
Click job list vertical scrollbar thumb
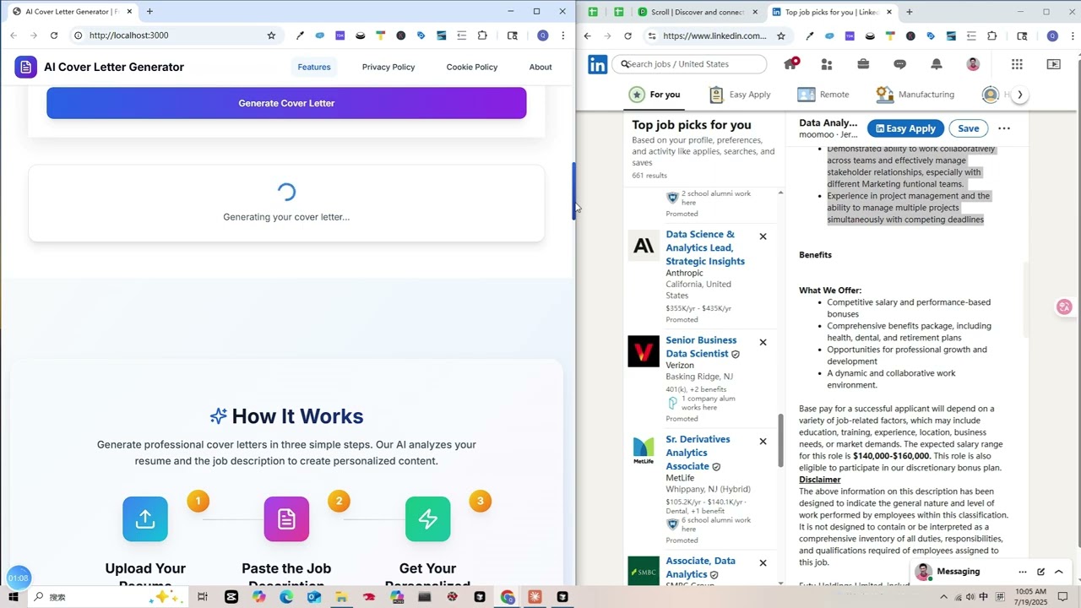(x=780, y=440)
